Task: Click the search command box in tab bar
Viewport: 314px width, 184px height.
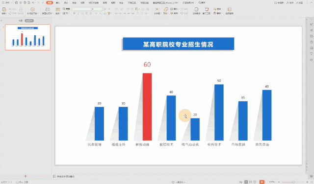Action: tap(202, 3)
